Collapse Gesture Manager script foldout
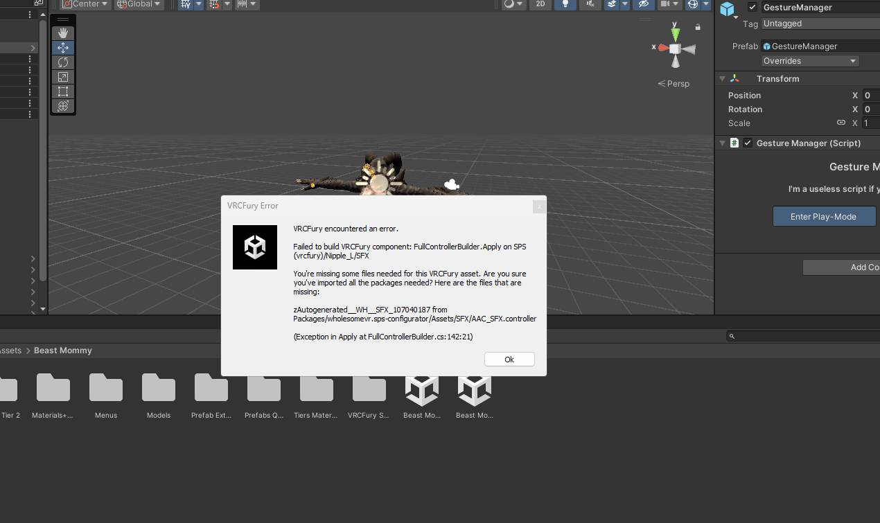 click(x=722, y=143)
